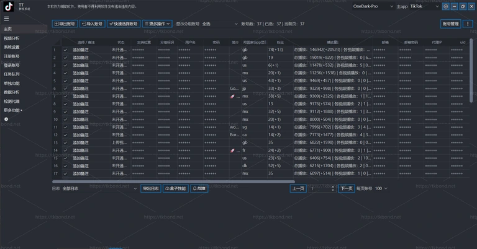The image size is (477, 249).
Task: Sort by the 状态 column header
Action: 121,43
